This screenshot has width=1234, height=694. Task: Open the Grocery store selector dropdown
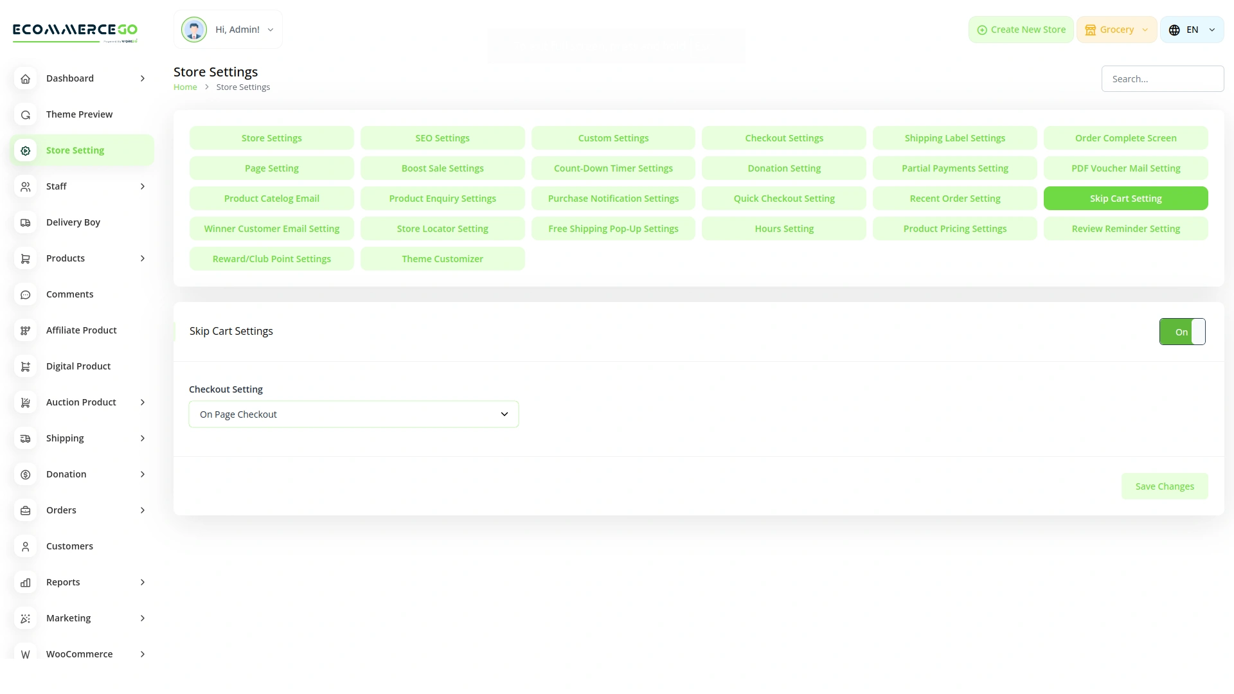(x=1116, y=30)
